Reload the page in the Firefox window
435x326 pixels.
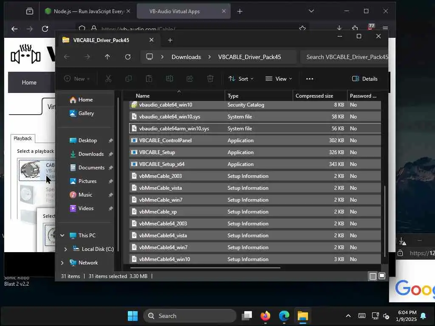pos(45,28)
